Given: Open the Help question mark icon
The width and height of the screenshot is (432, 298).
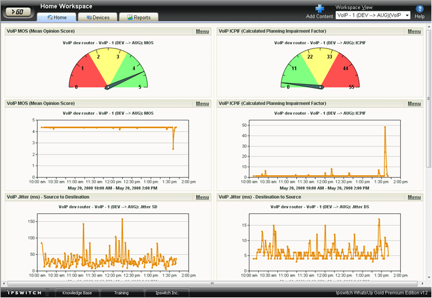Looking at the screenshot, I should pos(419,9).
